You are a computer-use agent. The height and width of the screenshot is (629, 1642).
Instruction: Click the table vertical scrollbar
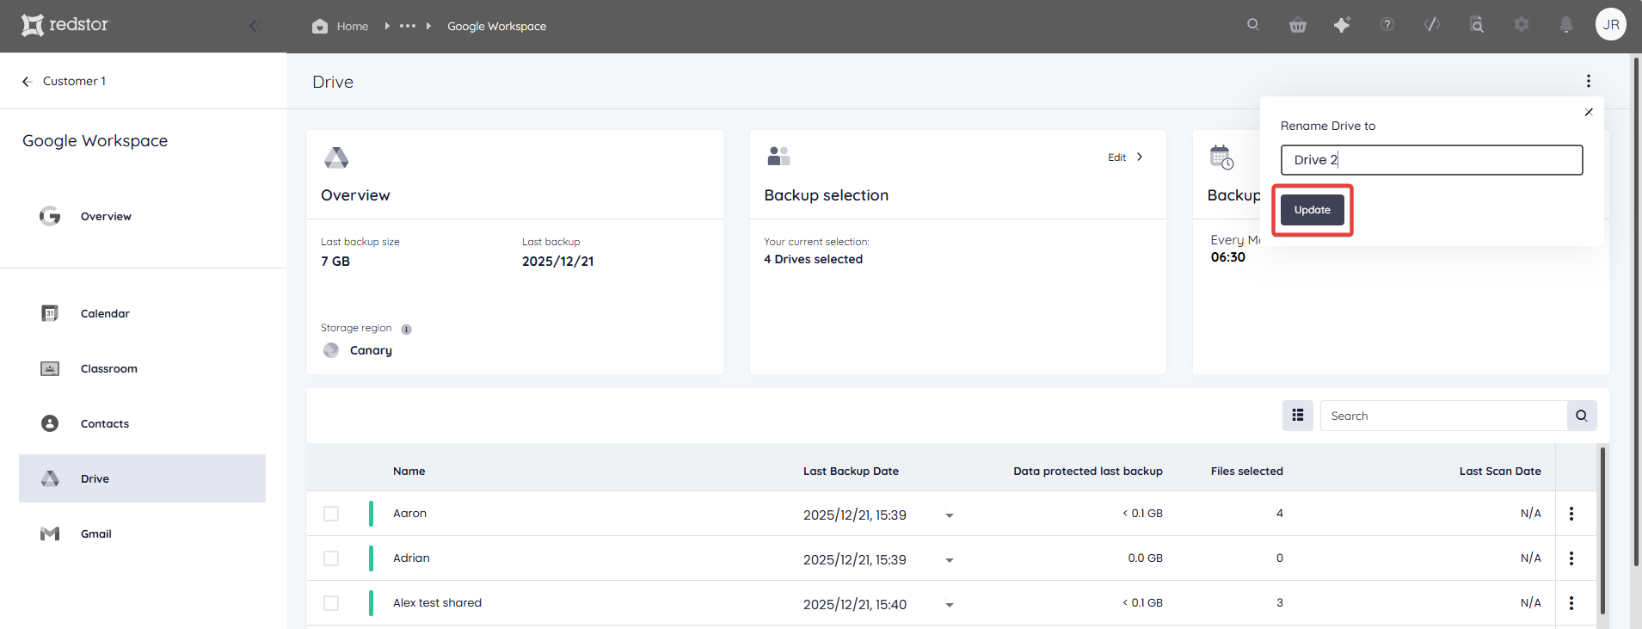[x=1602, y=529]
